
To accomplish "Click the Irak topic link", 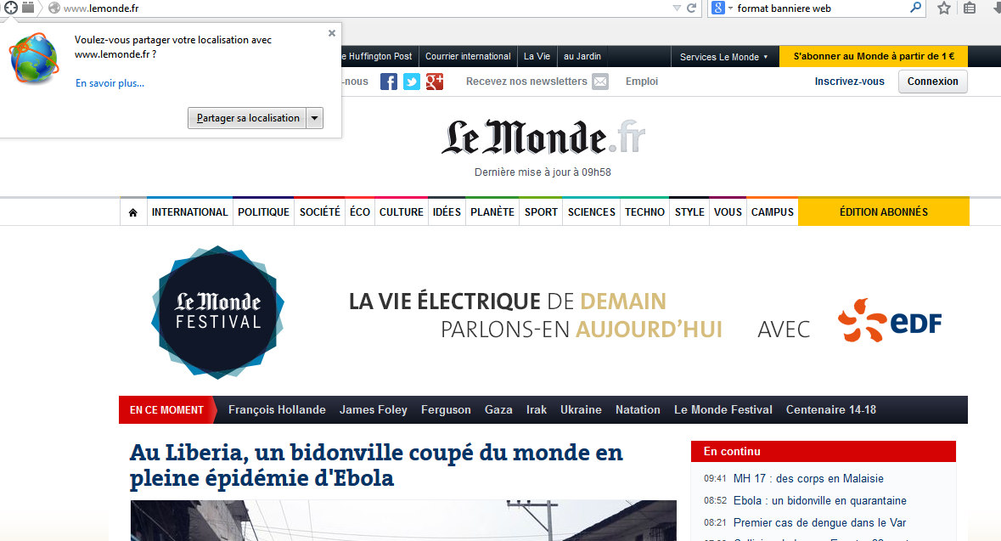I will point(537,410).
